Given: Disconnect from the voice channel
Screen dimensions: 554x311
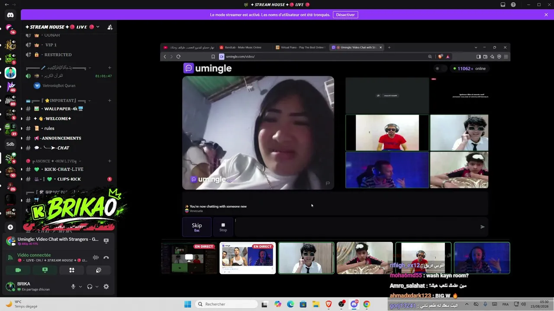Looking at the screenshot, I should (106, 258).
